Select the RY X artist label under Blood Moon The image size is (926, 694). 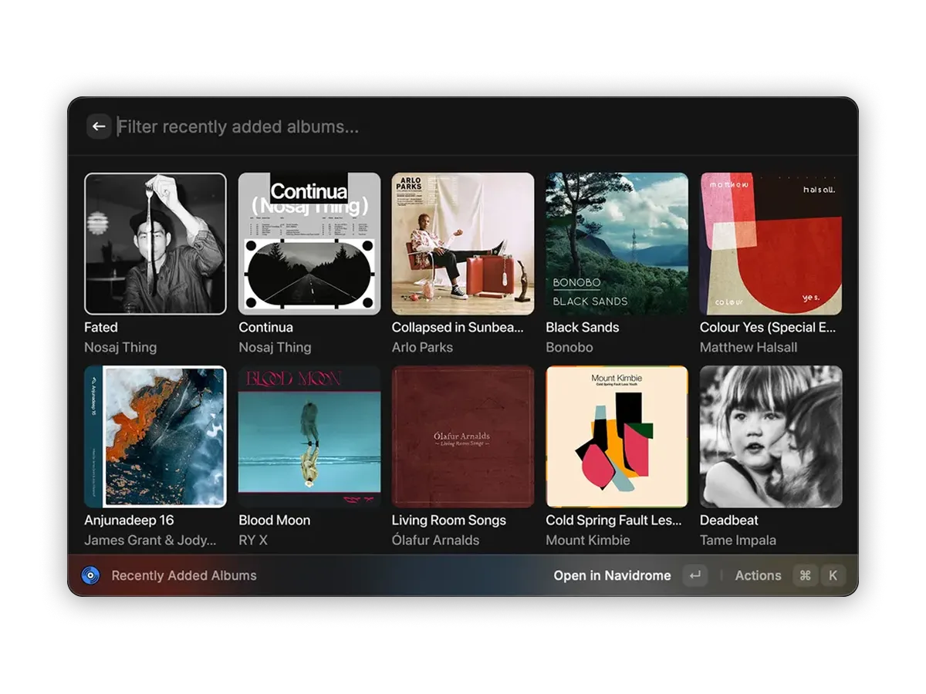253,540
